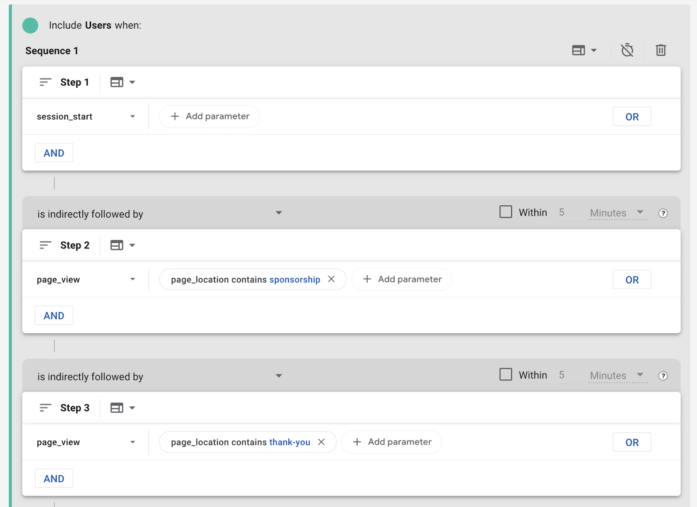Click the Sequence 1 time constraint stopwatch icon
This screenshot has height=507, width=697.
(x=627, y=51)
